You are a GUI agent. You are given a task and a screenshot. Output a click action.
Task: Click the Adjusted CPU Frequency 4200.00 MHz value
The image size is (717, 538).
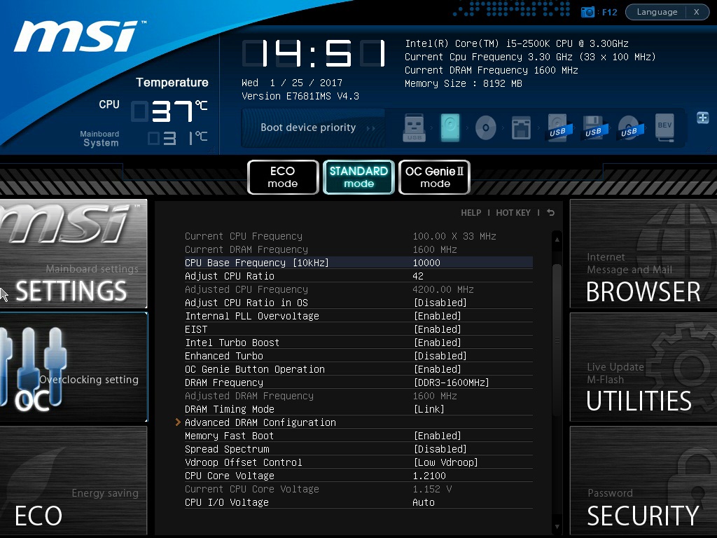[443, 289]
